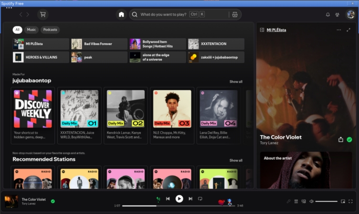The width and height of the screenshot is (359, 214).
Task: Click the now playing album thumbnail
Action: [11, 201]
